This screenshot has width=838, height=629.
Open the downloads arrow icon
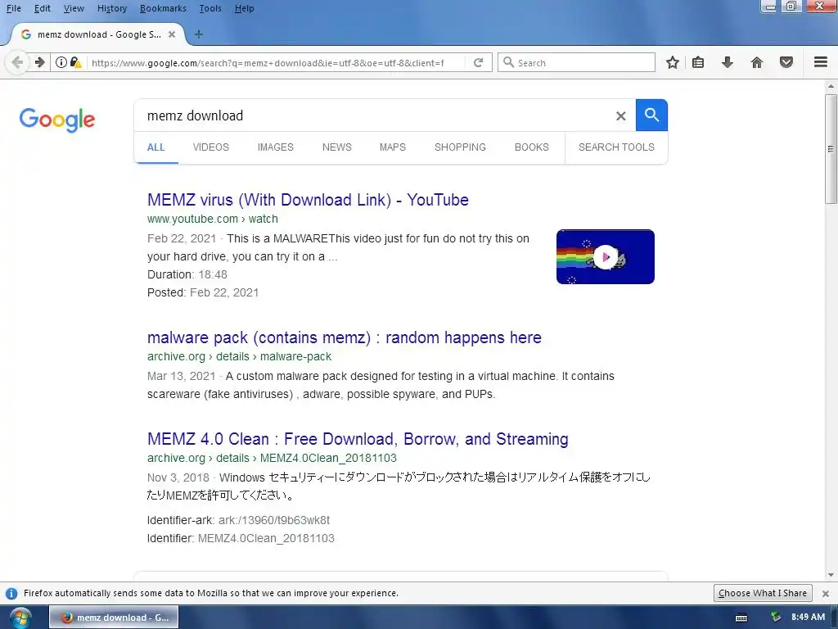tap(728, 62)
